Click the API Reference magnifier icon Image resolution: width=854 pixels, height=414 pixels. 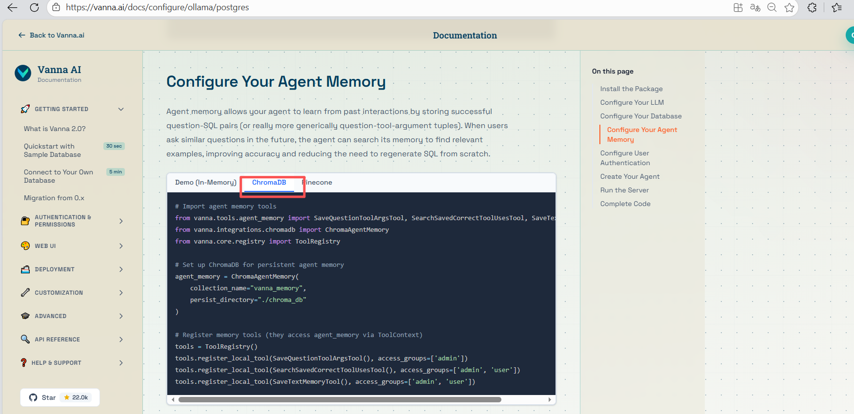coord(25,339)
